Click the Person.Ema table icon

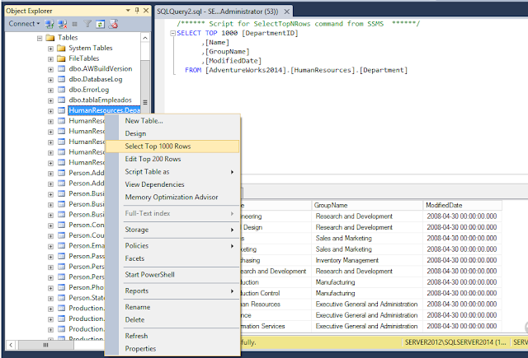tap(61, 245)
